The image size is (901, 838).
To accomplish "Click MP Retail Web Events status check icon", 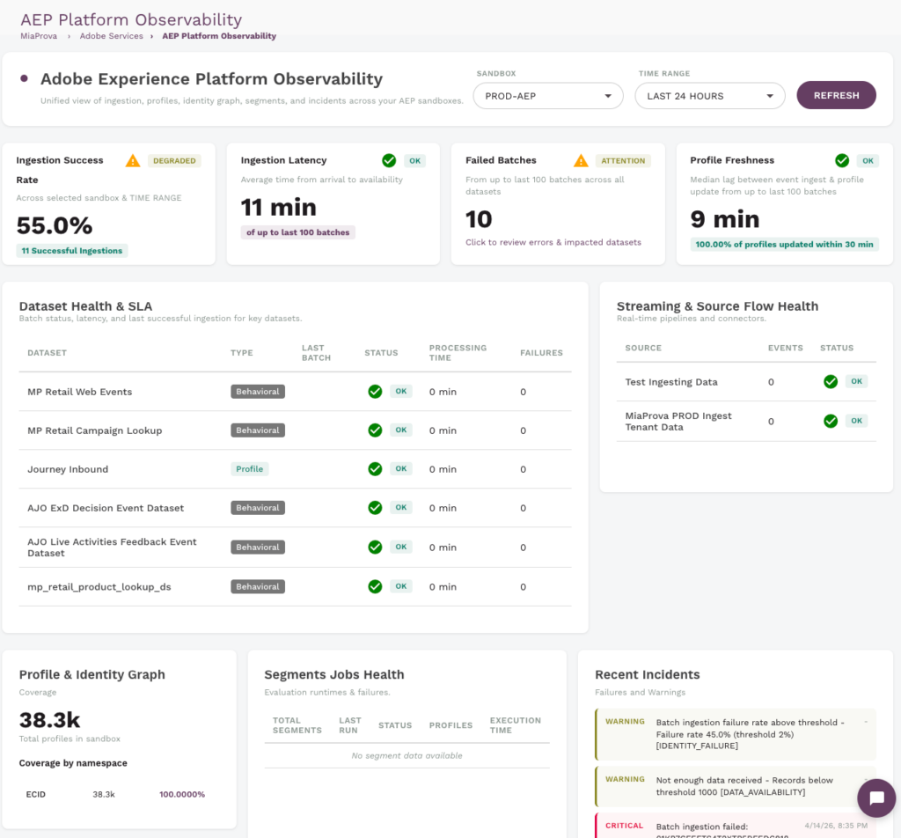I will coord(375,392).
